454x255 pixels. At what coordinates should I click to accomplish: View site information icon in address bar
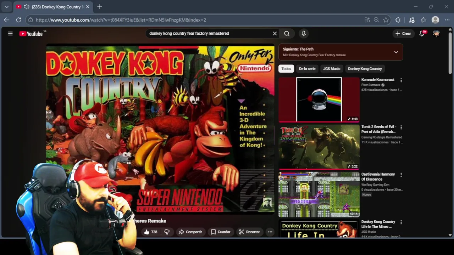tap(31, 20)
